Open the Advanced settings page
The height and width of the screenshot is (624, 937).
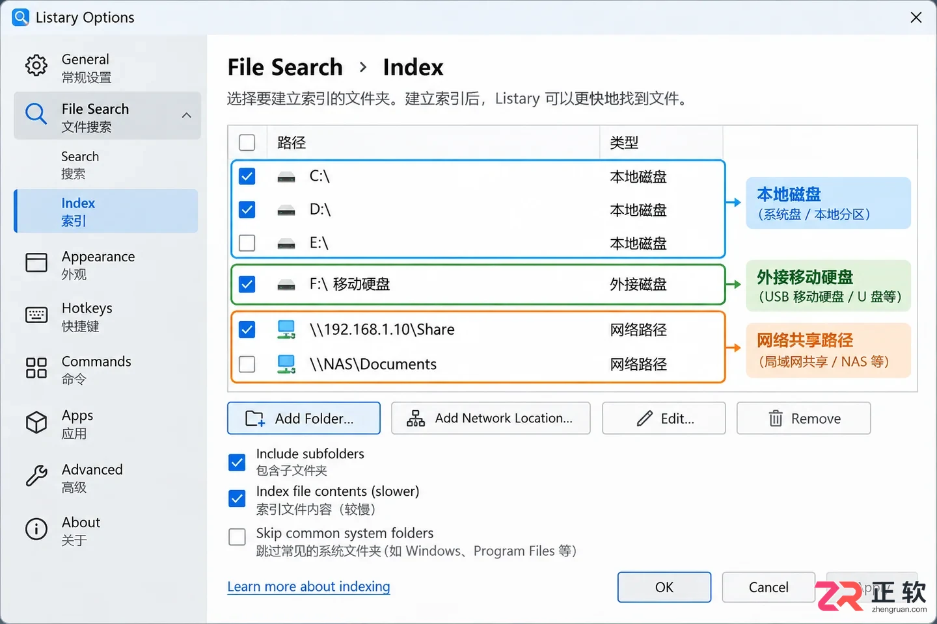pyautogui.click(x=107, y=477)
